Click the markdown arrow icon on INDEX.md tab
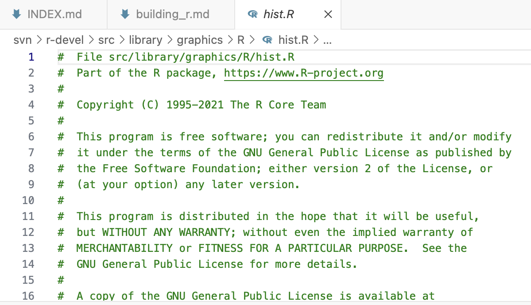This screenshot has width=531, height=305. point(16,14)
